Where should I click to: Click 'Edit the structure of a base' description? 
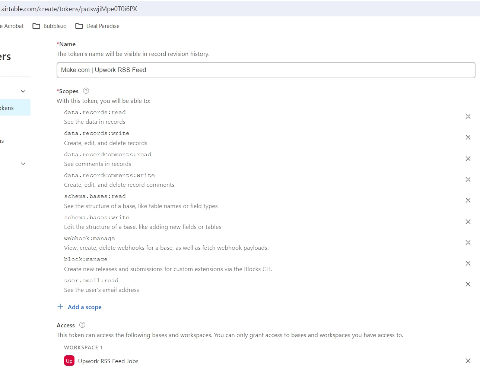coord(143,227)
